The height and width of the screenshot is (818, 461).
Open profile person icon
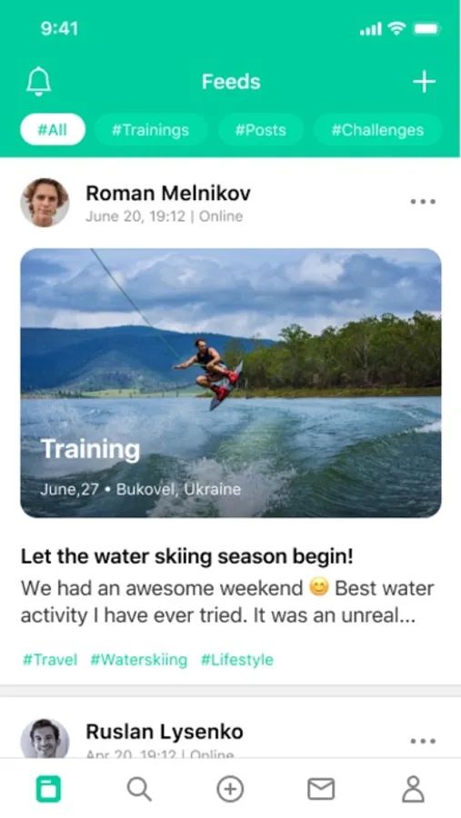413,789
